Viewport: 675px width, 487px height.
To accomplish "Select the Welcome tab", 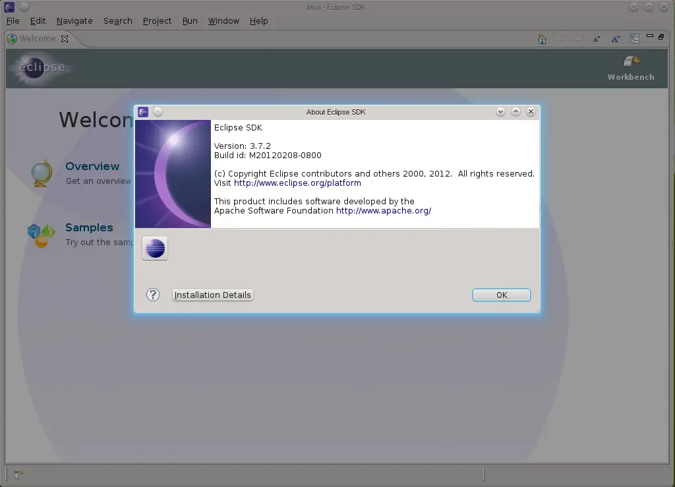I will pyautogui.click(x=38, y=39).
